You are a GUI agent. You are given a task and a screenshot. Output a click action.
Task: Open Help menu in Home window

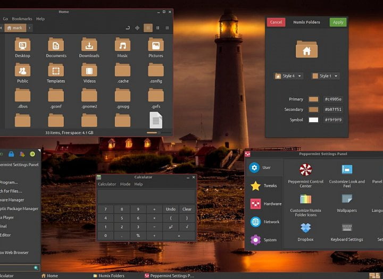pos(40,19)
